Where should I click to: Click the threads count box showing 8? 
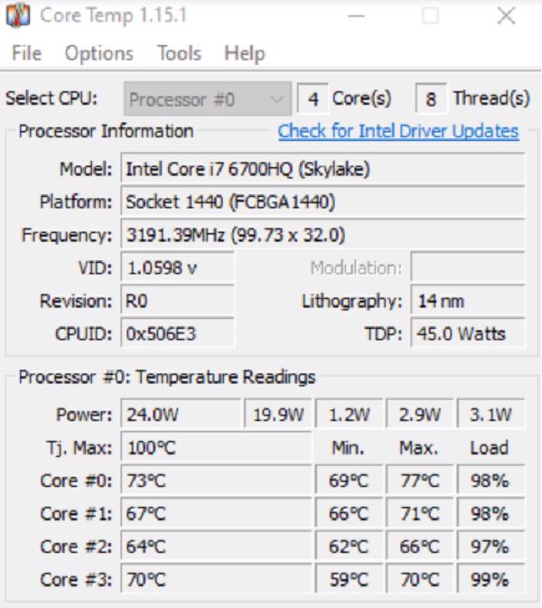(x=431, y=98)
